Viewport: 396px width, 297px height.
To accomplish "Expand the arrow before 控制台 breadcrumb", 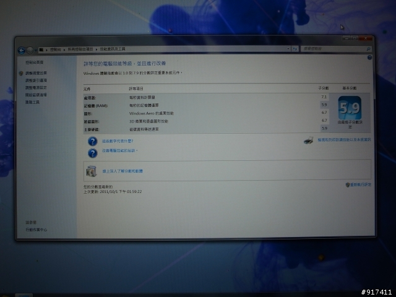I will [x=46, y=49].
